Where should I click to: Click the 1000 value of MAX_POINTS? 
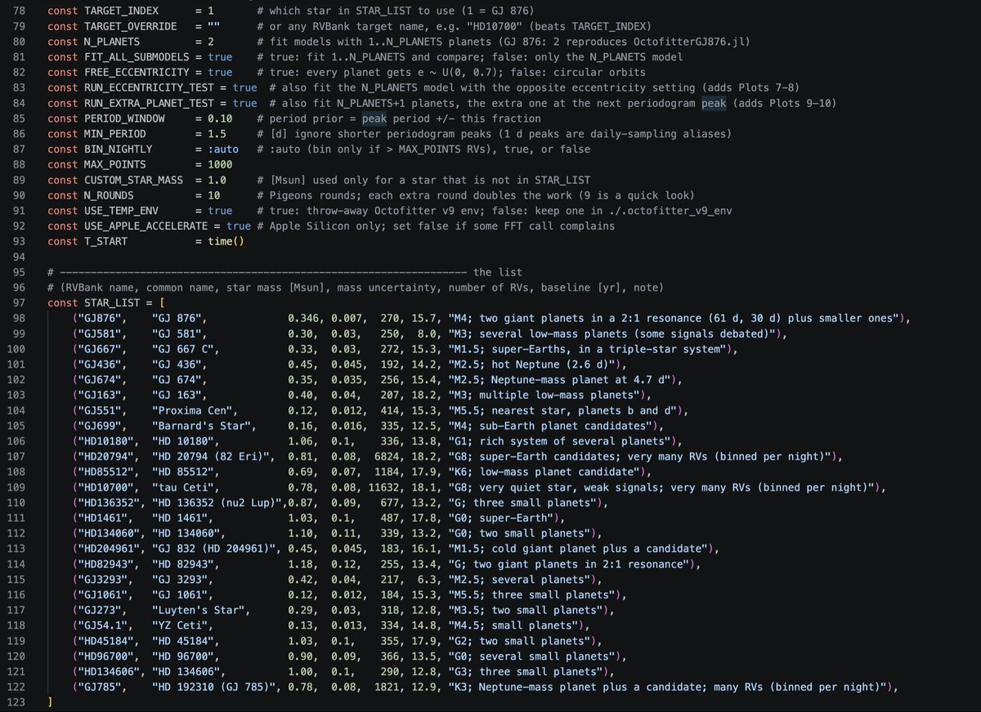click(220, 164)
